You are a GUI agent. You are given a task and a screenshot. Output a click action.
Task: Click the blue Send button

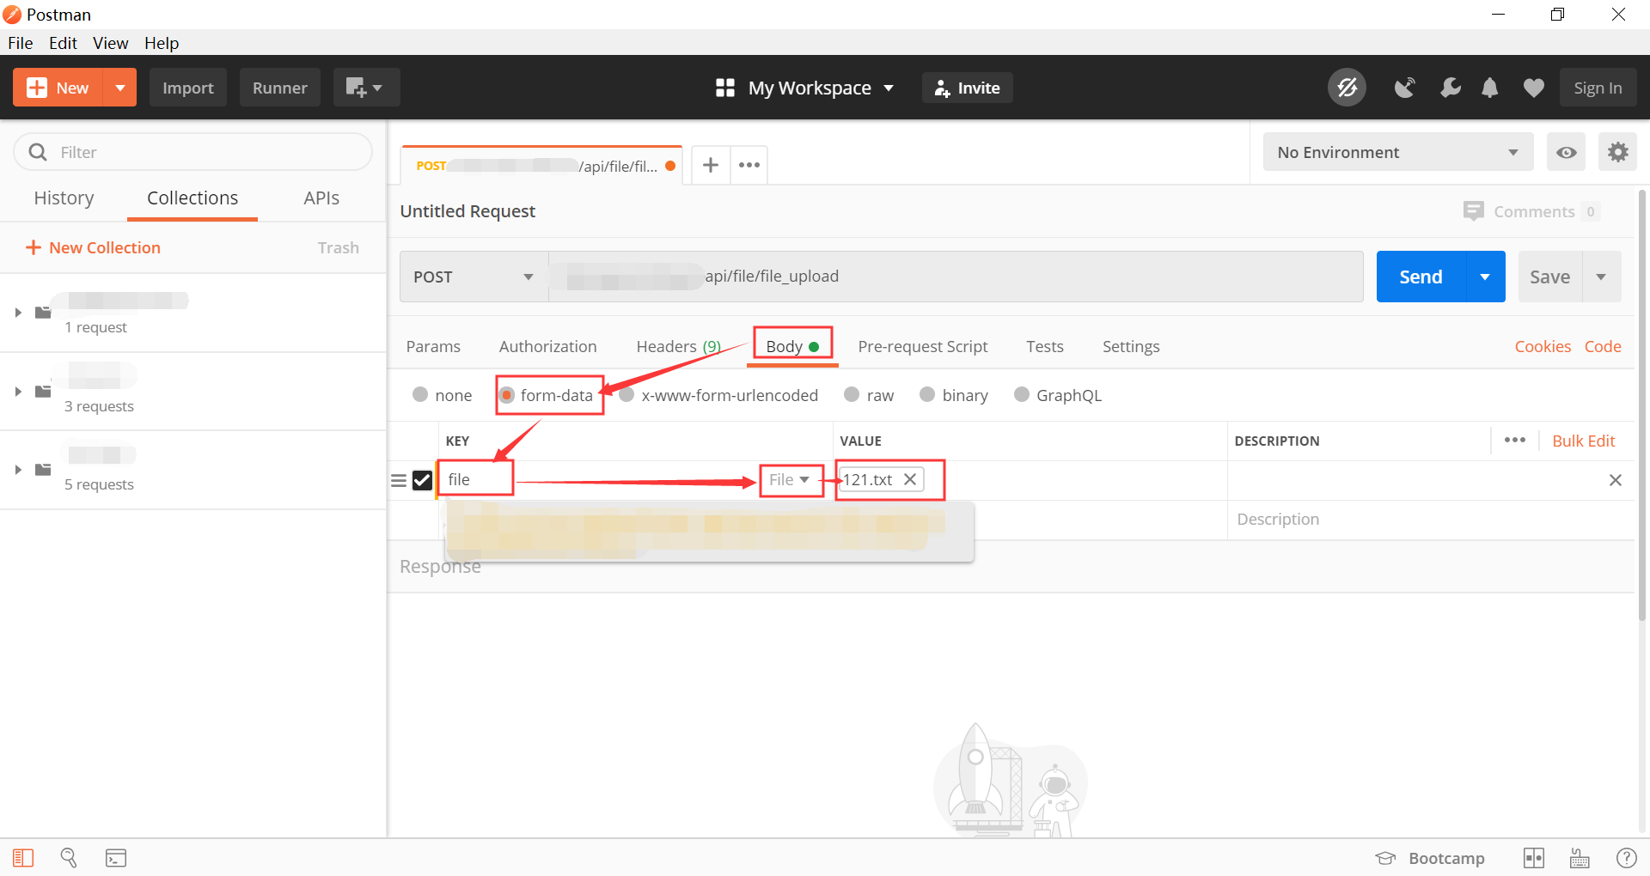click(x=1421, y=277)
